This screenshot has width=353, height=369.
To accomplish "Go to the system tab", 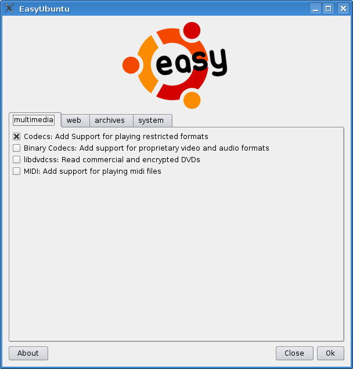I will pyautogui.click(x=152, y=120).
